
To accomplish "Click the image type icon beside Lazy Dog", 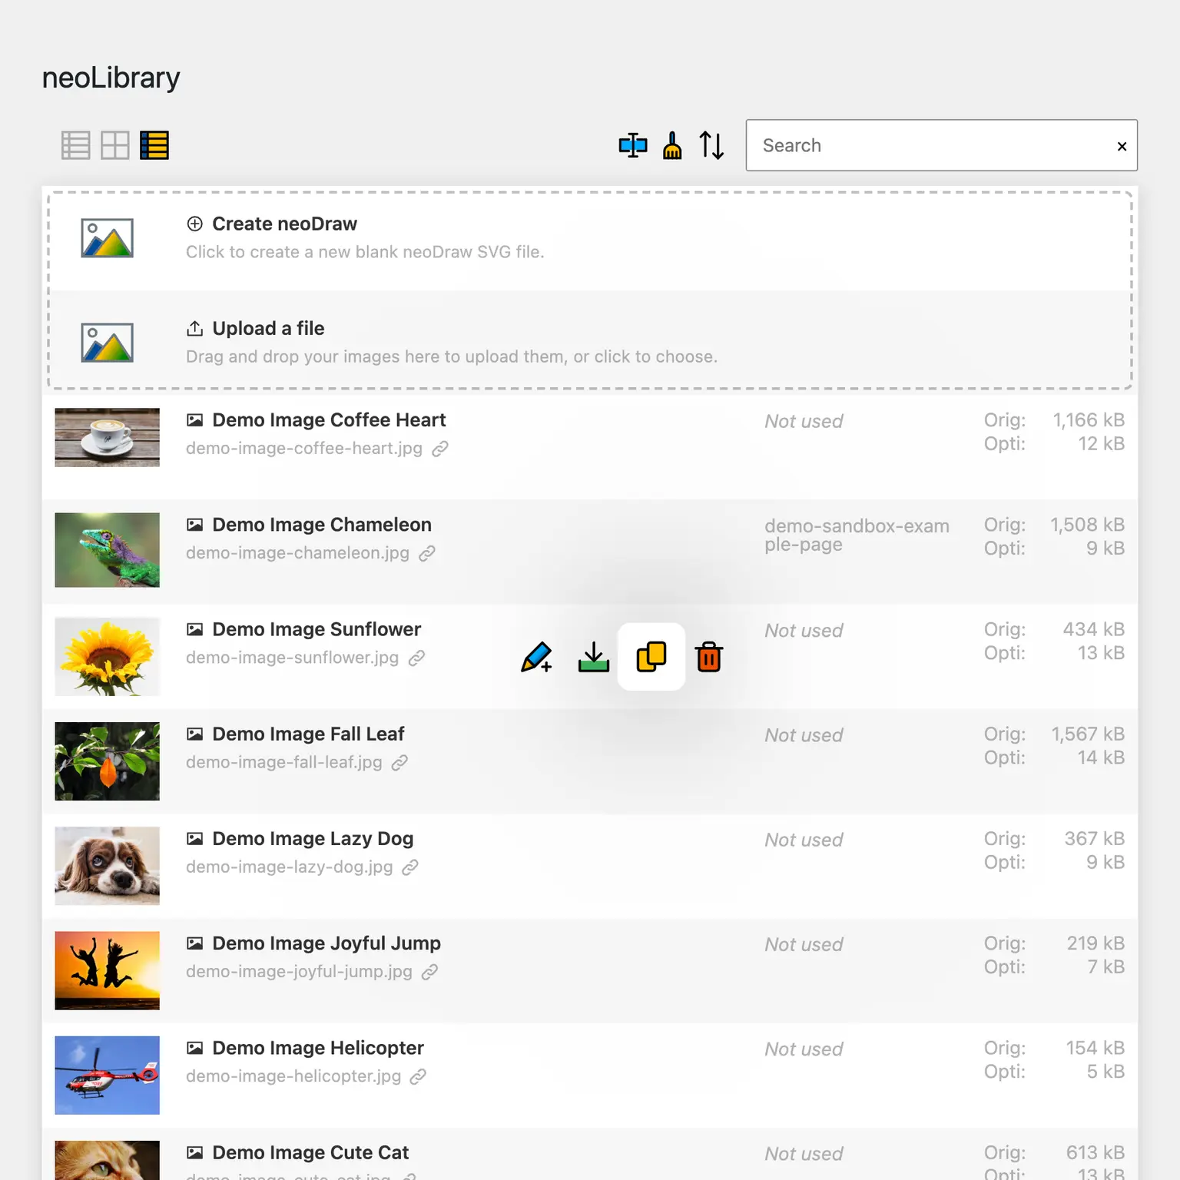I will 195,838.
